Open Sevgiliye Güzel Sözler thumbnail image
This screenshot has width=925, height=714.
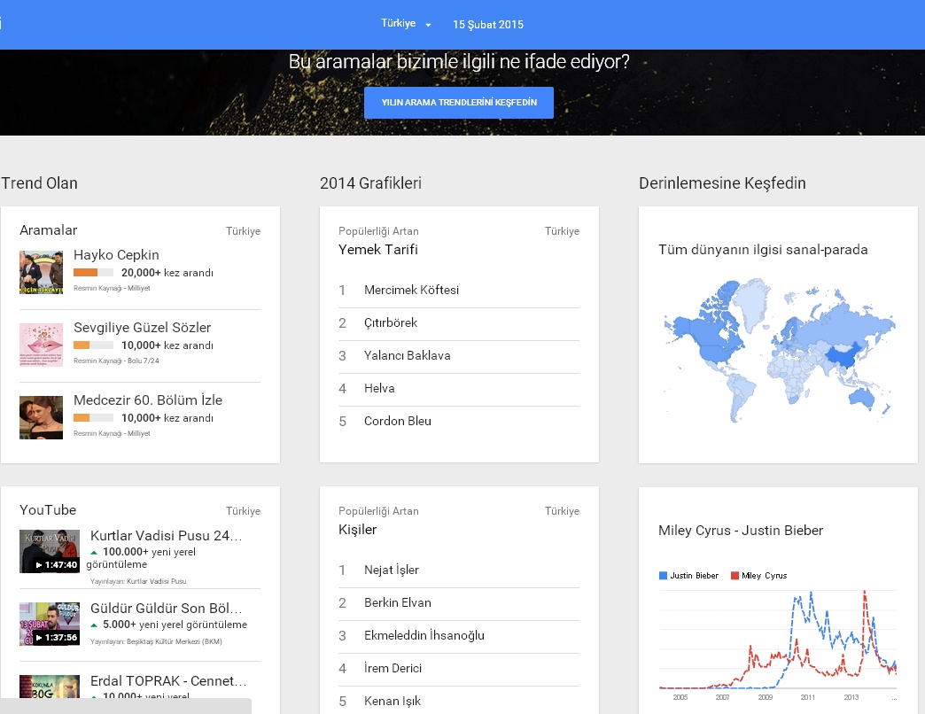(41, 345)
